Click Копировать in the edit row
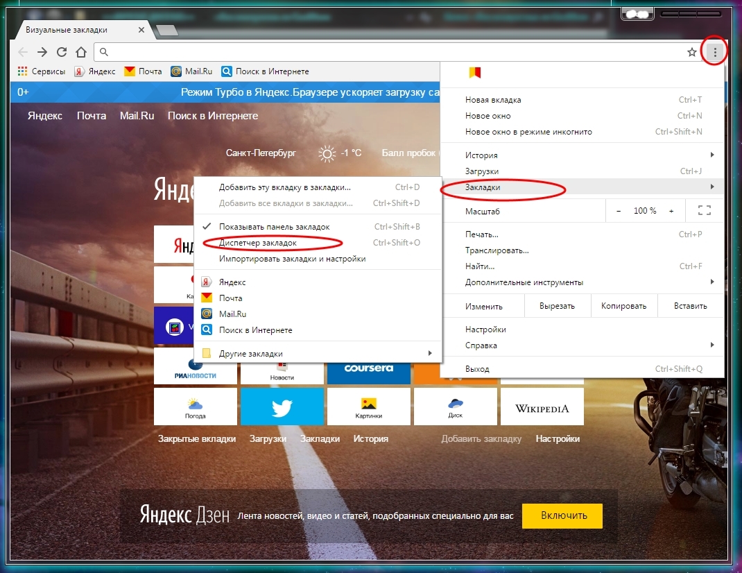This screenshot has height=573, width=742. [623, 306]
